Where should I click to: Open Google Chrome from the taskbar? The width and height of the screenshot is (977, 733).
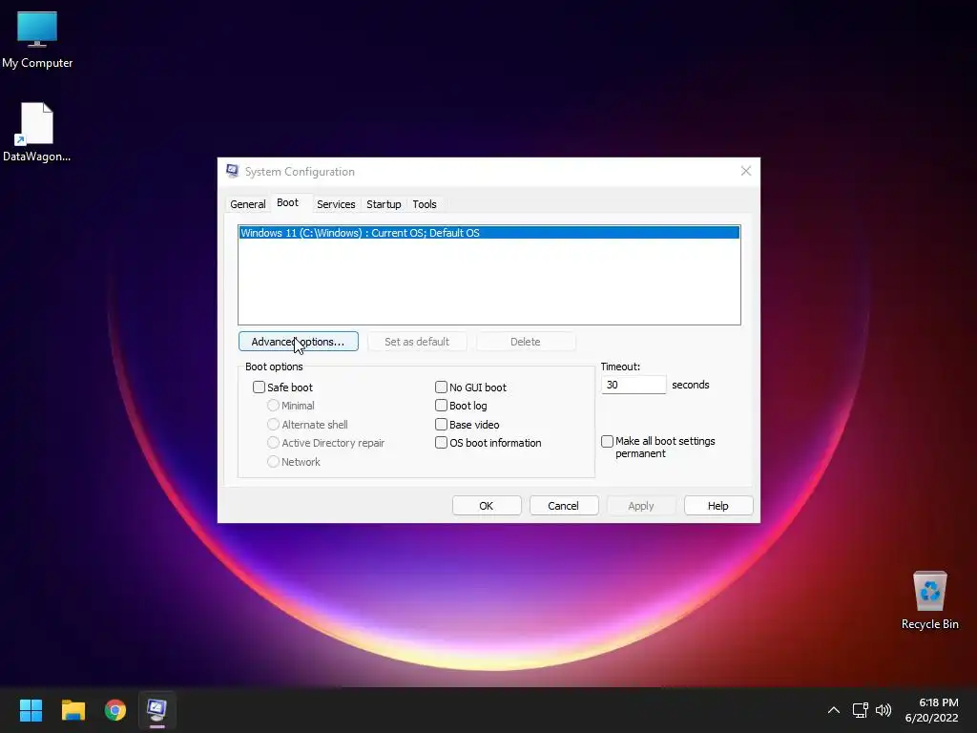pyautogui.click(x=115, y=709)
